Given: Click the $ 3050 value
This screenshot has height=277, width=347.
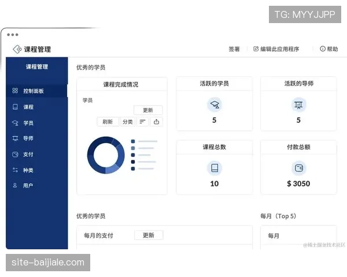Looking at the screenshot, I should (298, 184).
